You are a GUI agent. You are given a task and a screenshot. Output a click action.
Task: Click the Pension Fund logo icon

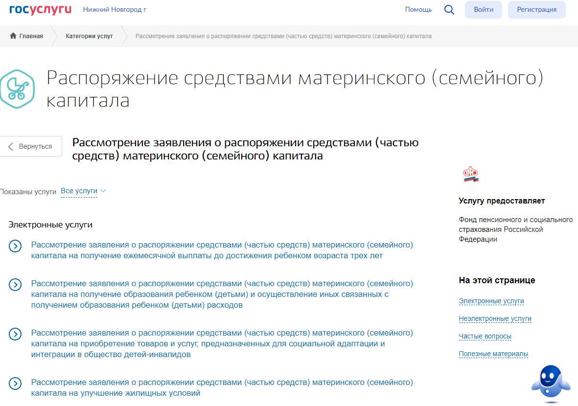[x=470, y=174]
